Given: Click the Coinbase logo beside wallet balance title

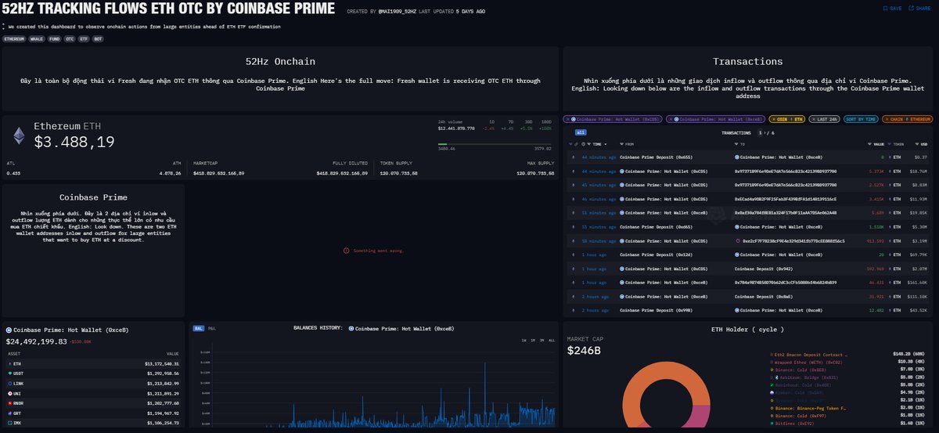Looking at the screenshot, I should [x=9, y=330].
